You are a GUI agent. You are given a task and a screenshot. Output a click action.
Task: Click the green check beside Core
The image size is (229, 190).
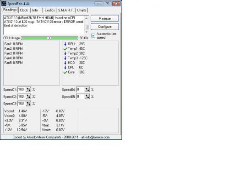65,72
